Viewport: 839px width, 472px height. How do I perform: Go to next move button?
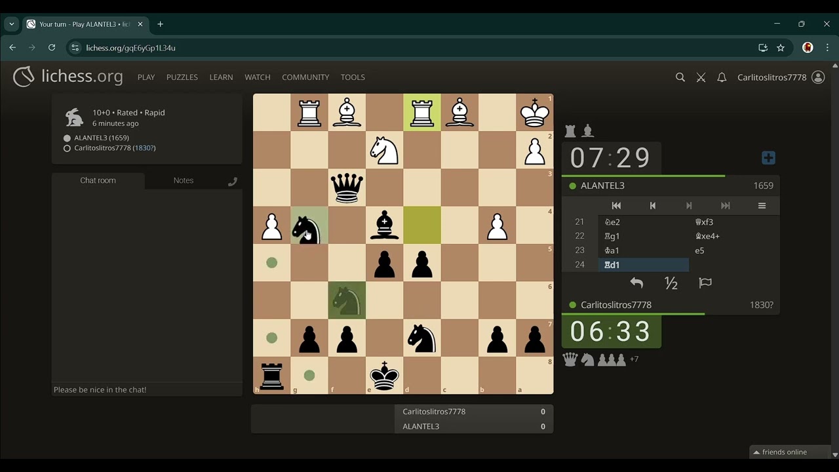click(x=689, y=205)
